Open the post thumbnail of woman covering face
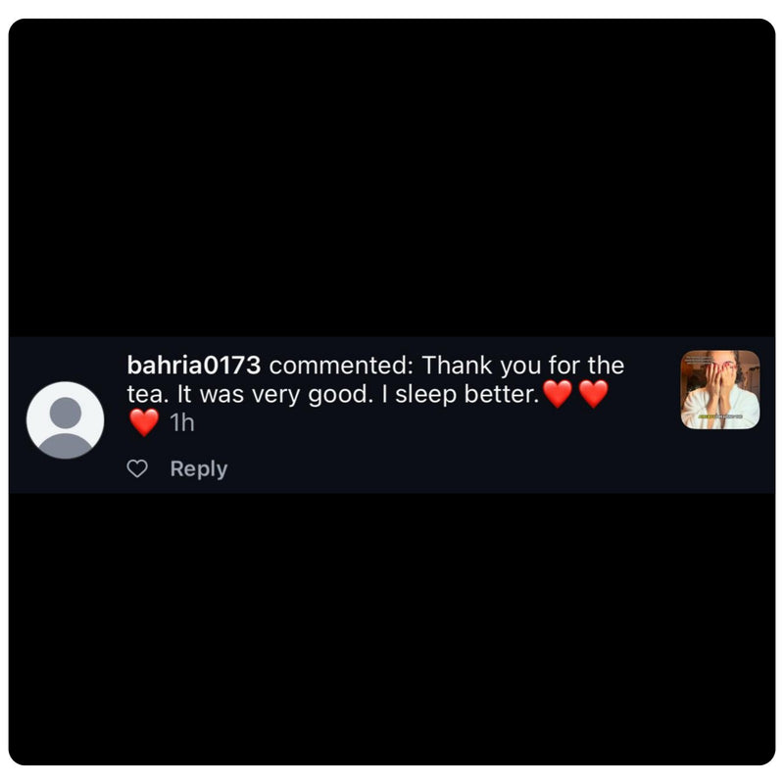The width and height of the screenshot is (784, 784). click(720, 389)
